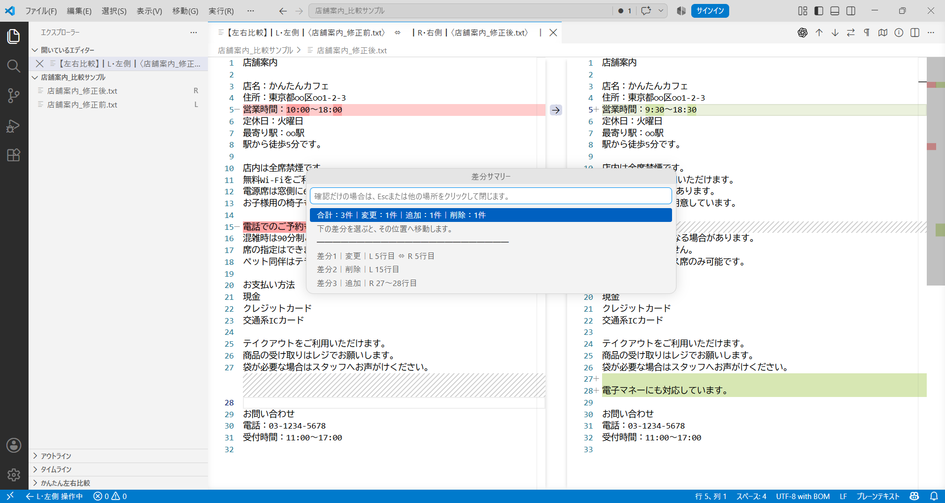
Task: Open the Search view in the activity bar
Action: point(14,66)
